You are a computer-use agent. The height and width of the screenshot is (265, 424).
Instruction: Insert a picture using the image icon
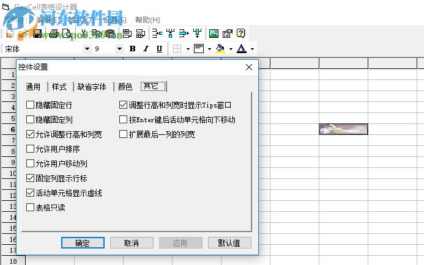click(x=214, y=34)
